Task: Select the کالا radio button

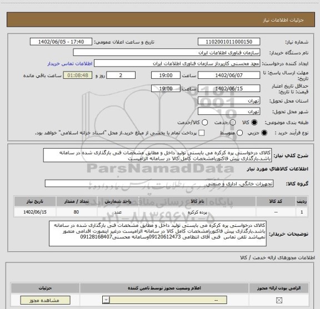Action: 254,122
